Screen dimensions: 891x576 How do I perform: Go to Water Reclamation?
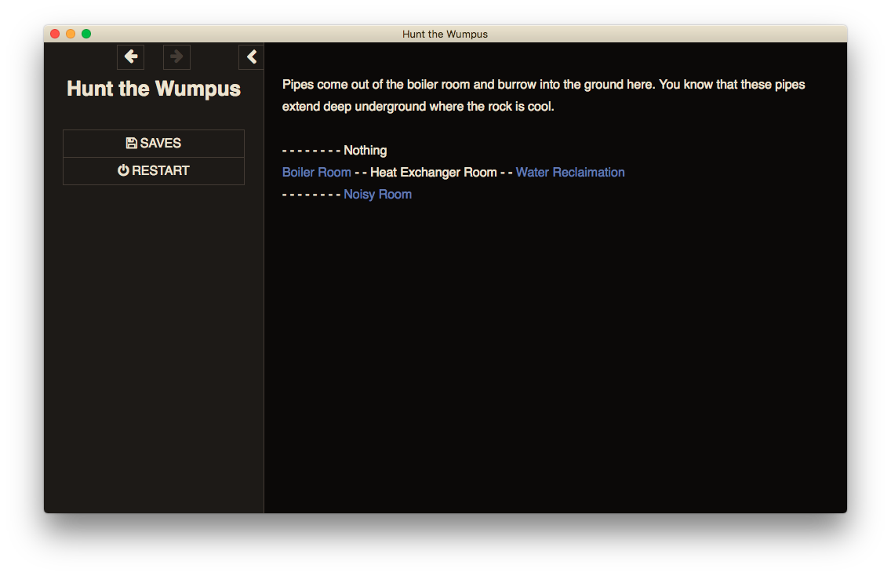tap(569, 173)
